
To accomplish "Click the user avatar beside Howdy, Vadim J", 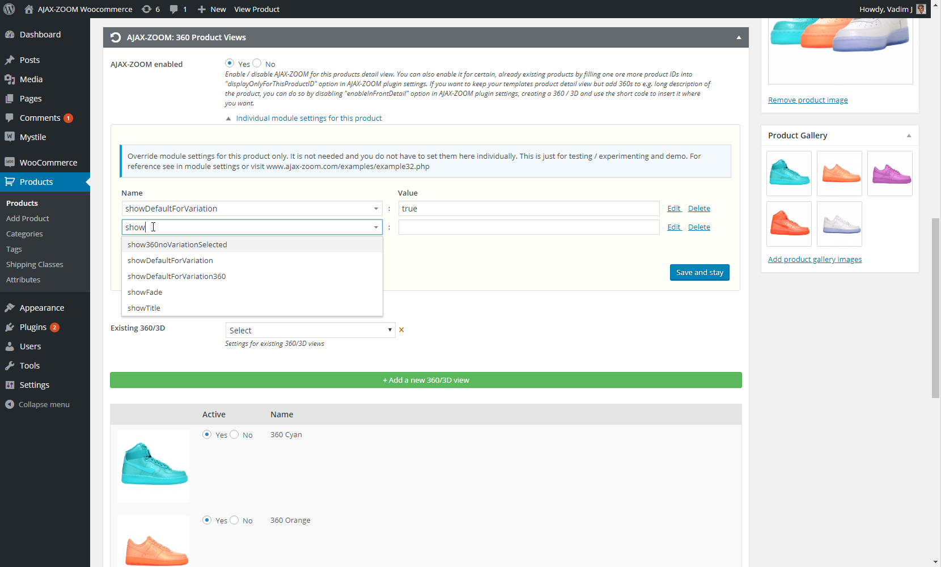I will [x=921, y=9].
